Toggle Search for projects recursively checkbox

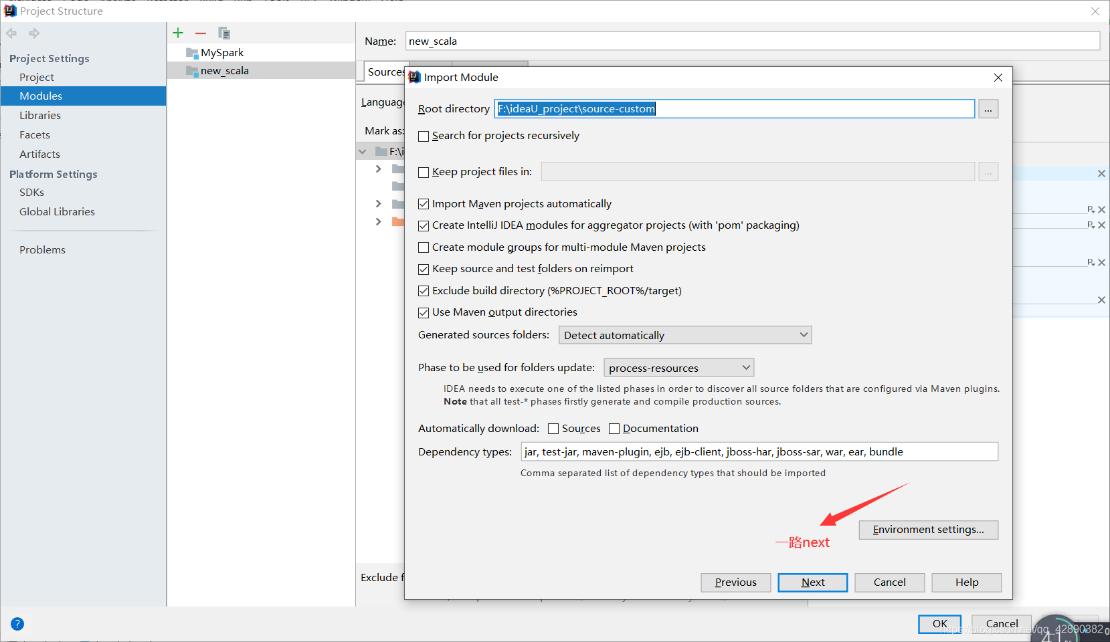point(424,136)
